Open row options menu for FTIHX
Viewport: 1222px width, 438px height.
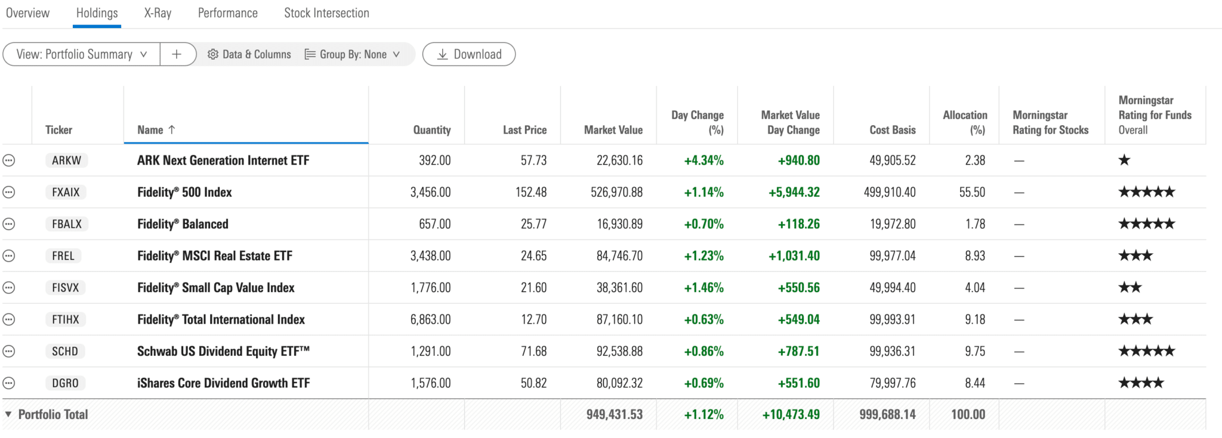tap(9, 319)
